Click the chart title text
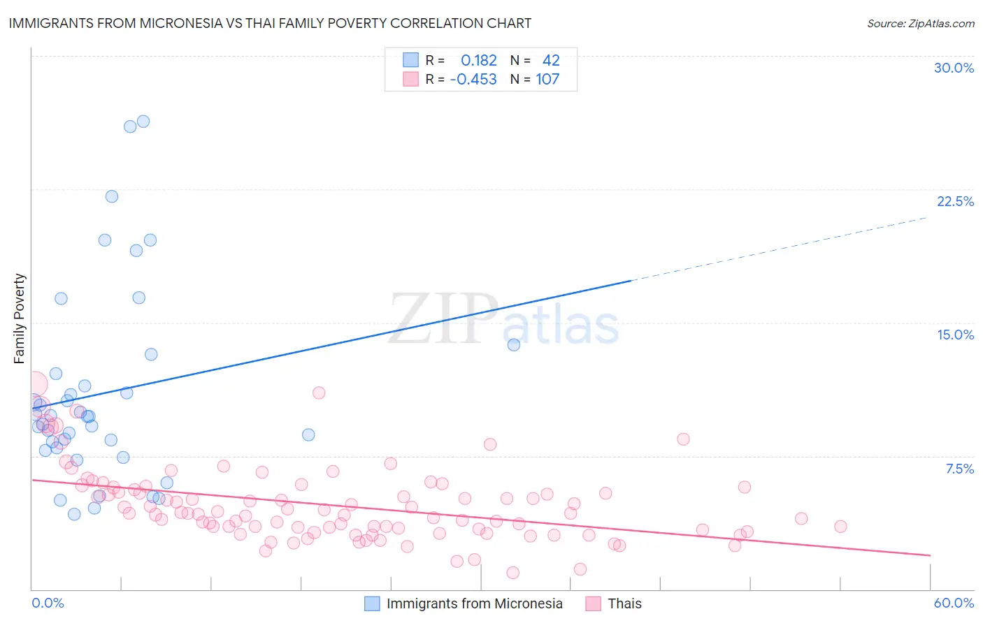The height and width of the screenshot is (623, 983). (270, 23)
